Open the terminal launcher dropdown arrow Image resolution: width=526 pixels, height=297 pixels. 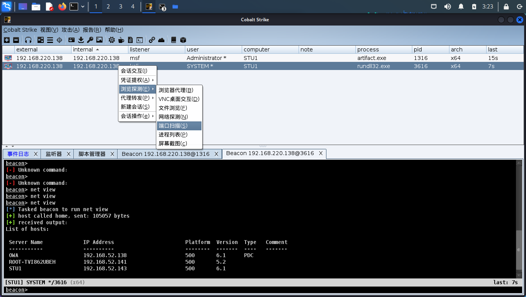coord(83,7)
